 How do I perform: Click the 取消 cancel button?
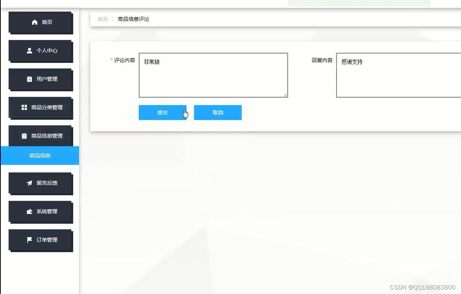point(218,112)
